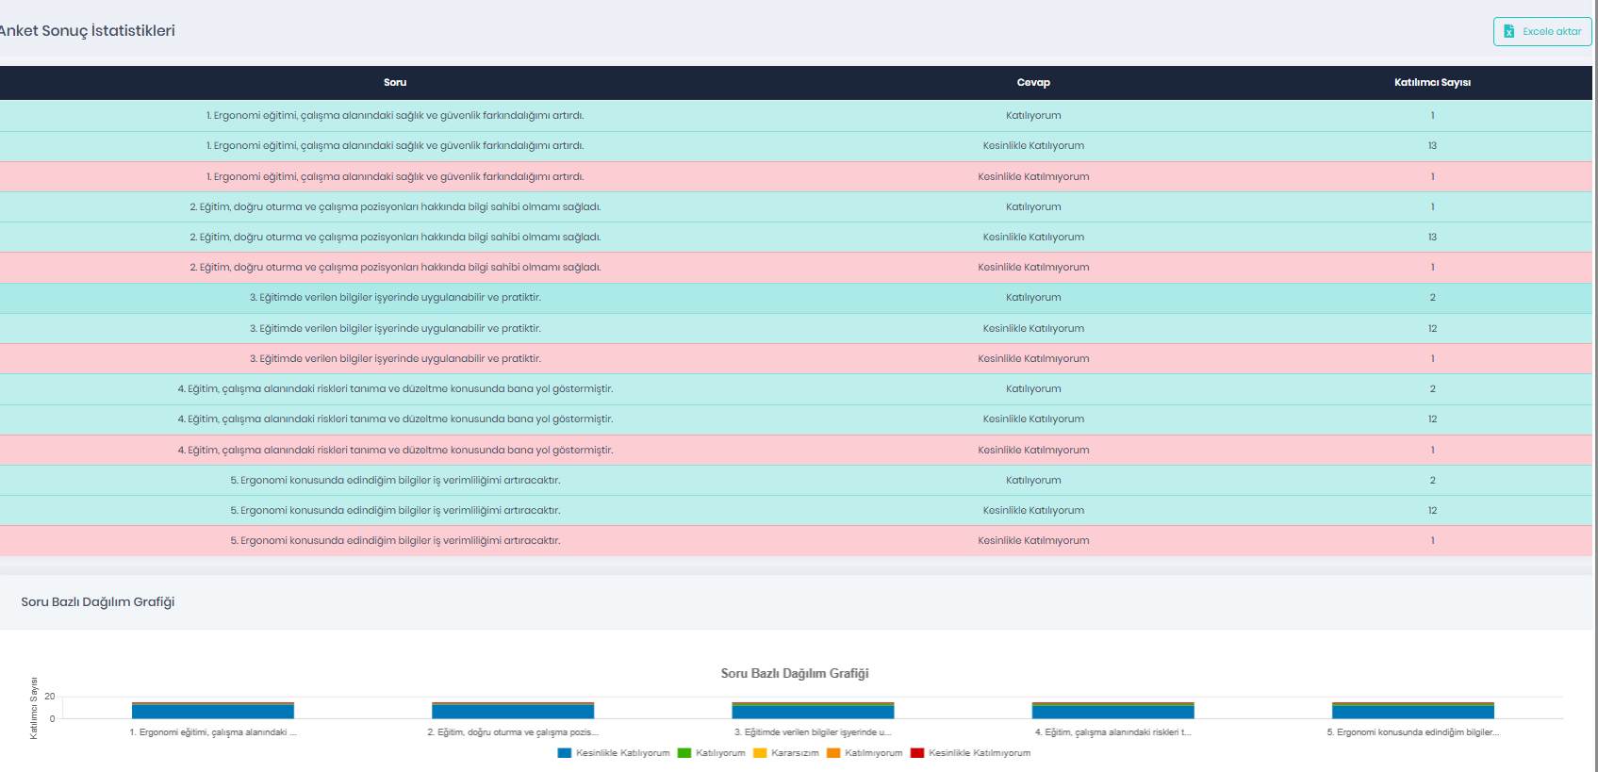Toggle the blue 'Kesinlikle Katılıyorum' legend swatch

(x=565, y=753)
